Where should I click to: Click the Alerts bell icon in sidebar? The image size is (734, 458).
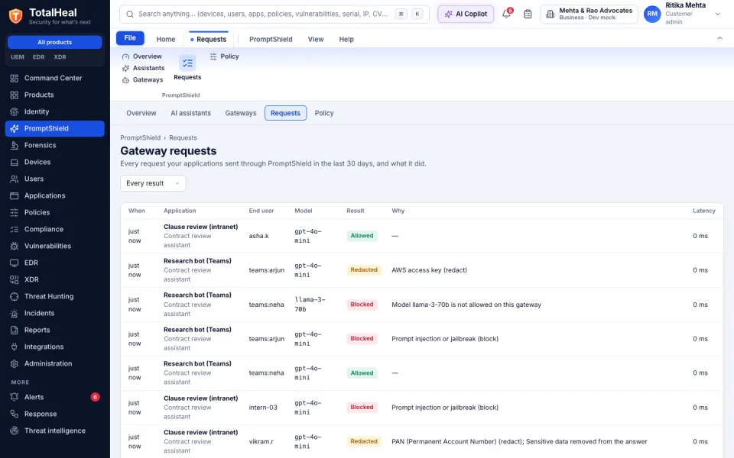[x=15, y=397]
